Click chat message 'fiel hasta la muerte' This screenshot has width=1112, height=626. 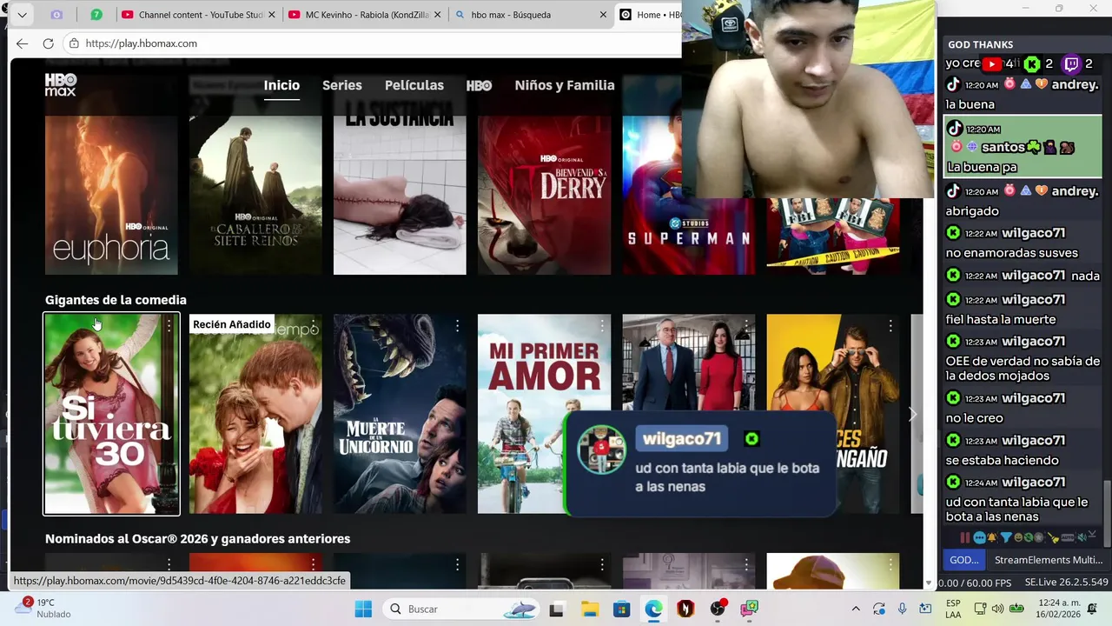tap(989, 319)
